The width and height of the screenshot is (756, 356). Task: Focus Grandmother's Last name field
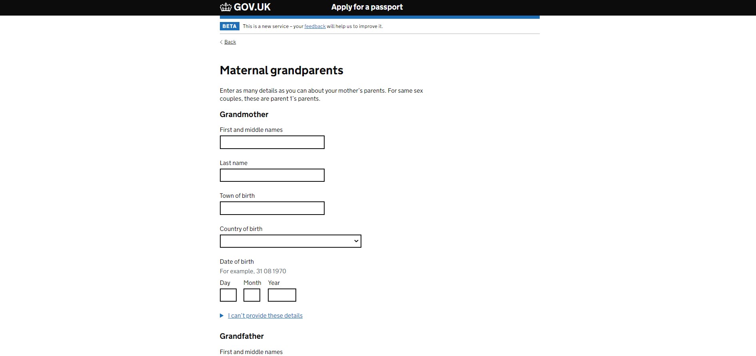click(x=272, y=175)
